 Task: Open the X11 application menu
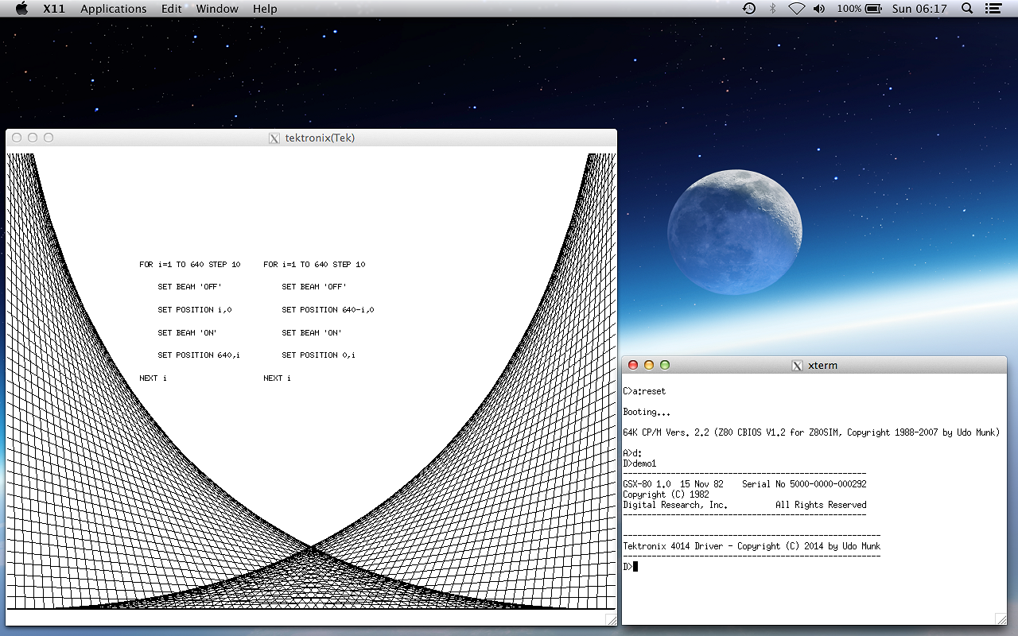click(x=54, y=9)
